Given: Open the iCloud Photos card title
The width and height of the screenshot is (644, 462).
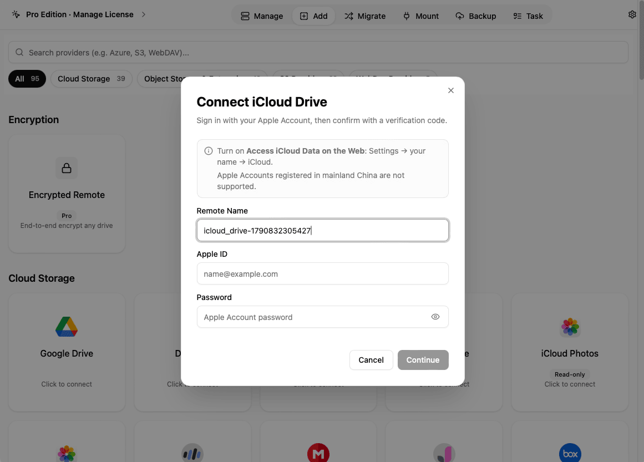Looking at the screenshot, I should (x=570, y=354).
